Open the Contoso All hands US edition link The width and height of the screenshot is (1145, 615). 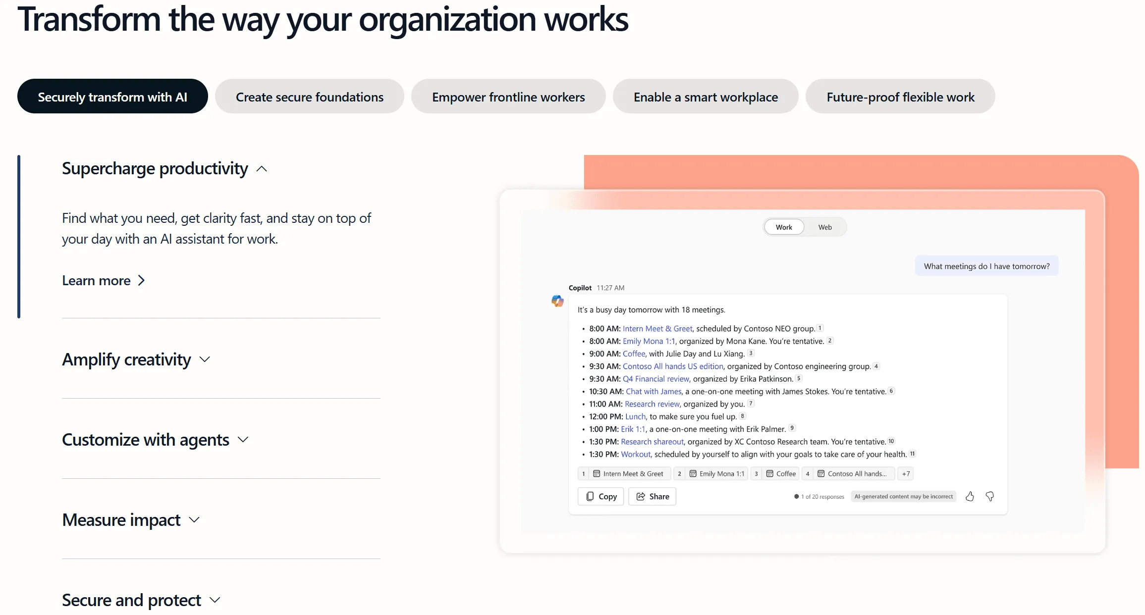tap(673, 366)
